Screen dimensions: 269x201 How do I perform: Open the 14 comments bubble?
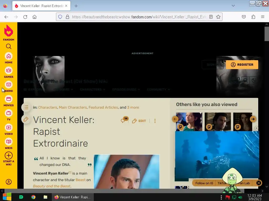[124, 120]
